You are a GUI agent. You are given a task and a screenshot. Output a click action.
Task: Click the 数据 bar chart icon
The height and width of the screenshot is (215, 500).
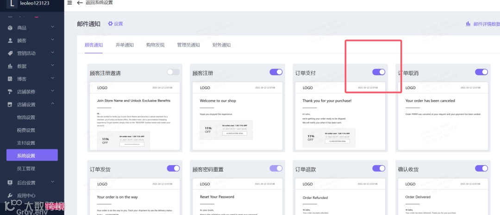click(x=10, y=66)
